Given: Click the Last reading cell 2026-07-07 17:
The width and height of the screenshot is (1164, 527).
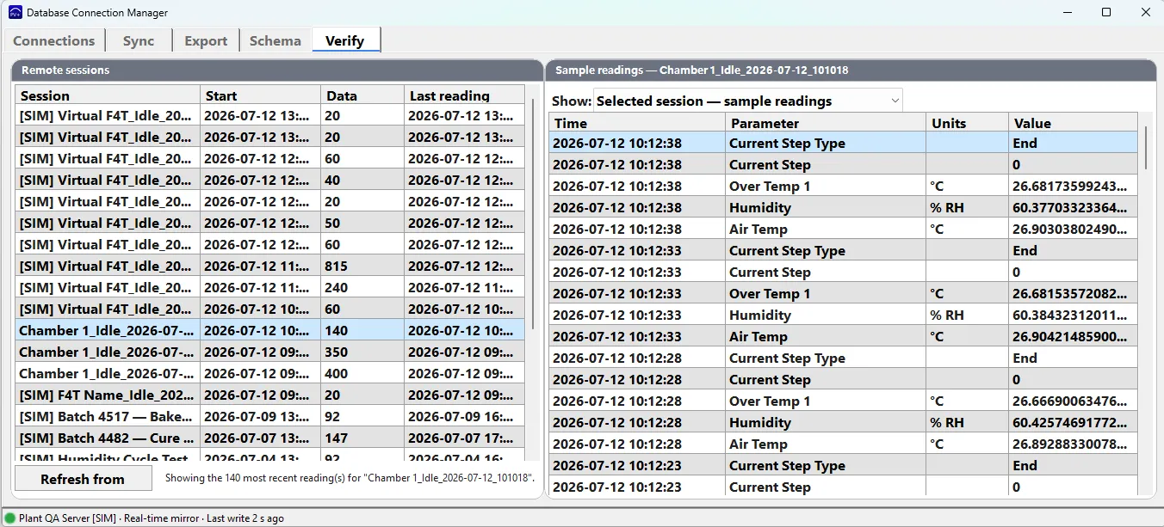Looking at the screenshot, I should point(464,438).
